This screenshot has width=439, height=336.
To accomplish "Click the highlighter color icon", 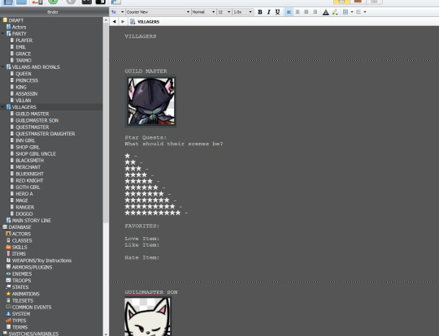I will [335, 12].
